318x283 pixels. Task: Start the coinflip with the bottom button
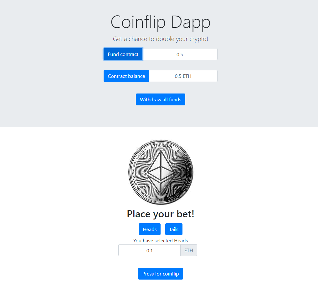[x=161, y=274]
